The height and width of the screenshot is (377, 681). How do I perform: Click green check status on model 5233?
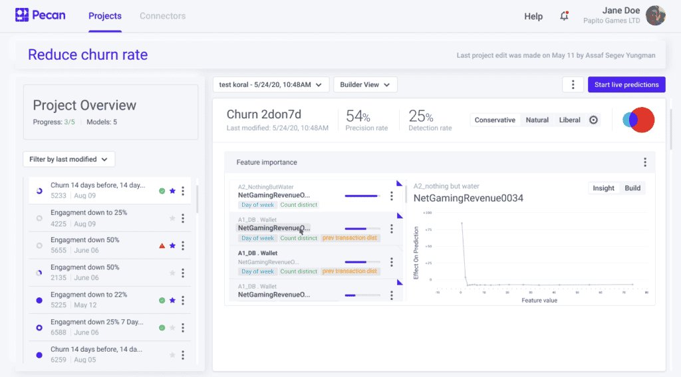click(162, 191)
